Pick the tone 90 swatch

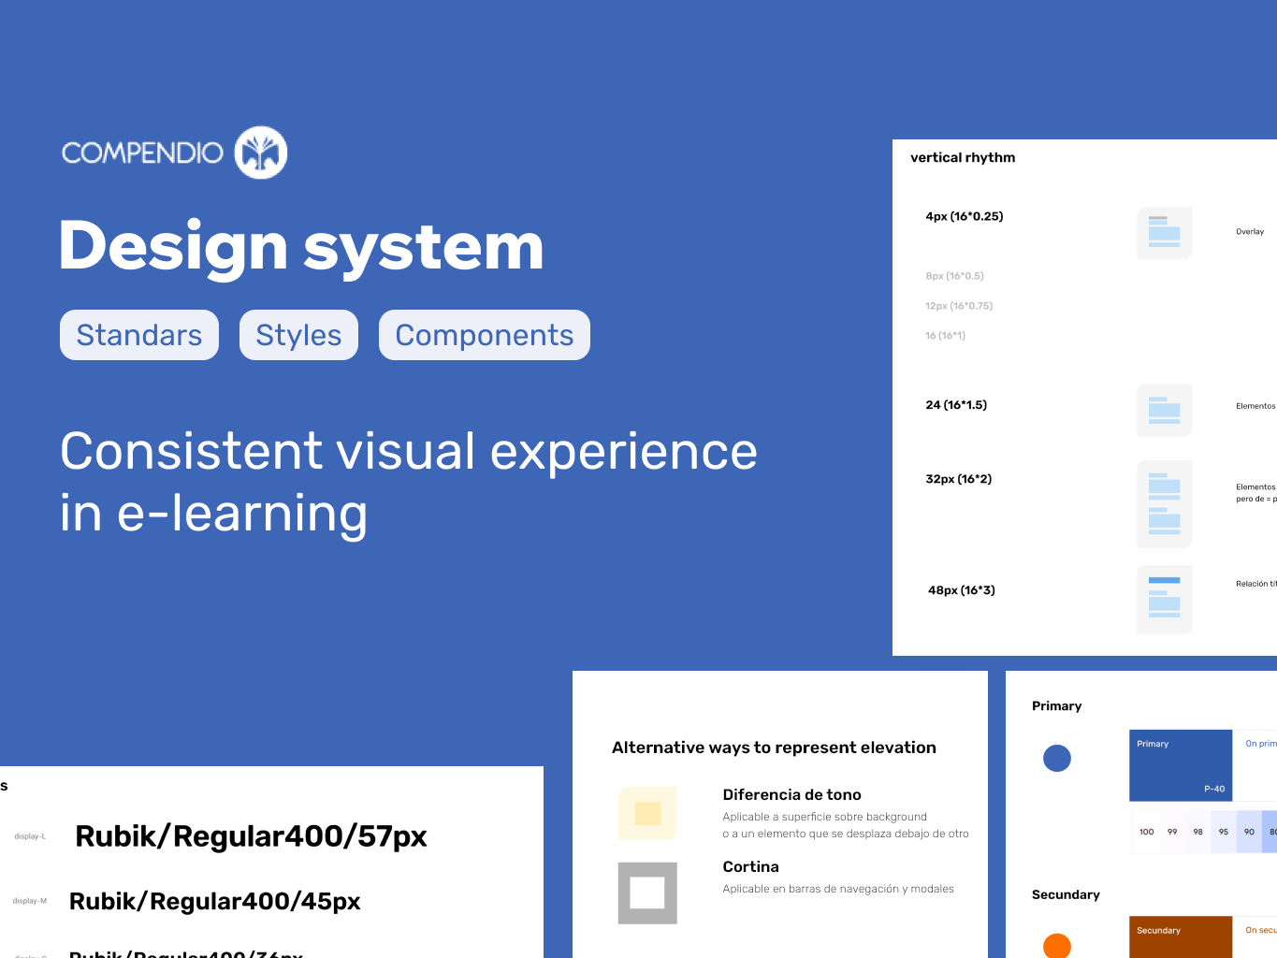click(1249, 832)
